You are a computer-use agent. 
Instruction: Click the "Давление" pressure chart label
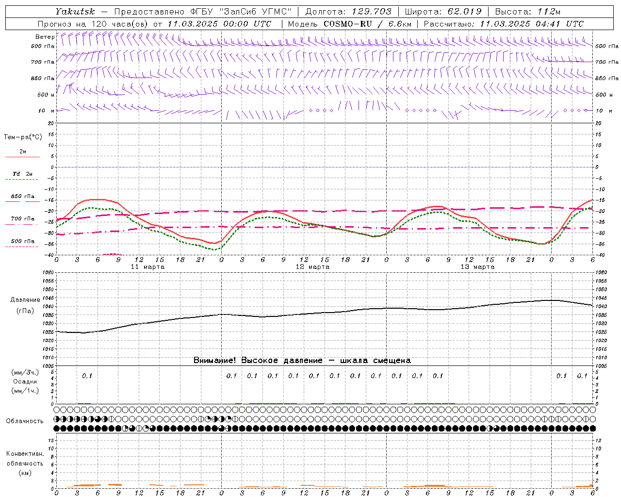(25, 299)
